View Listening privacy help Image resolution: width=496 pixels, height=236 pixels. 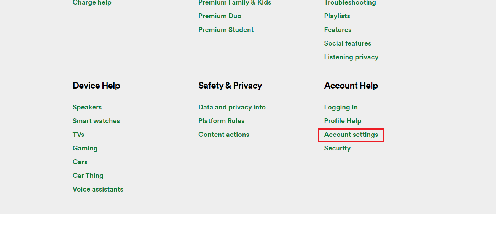point(351,57)
